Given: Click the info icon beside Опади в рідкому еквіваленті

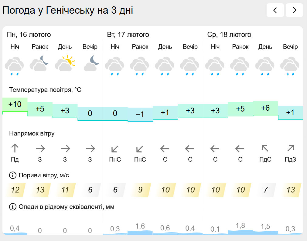Looking at the screenshot, I should point(13,207).
